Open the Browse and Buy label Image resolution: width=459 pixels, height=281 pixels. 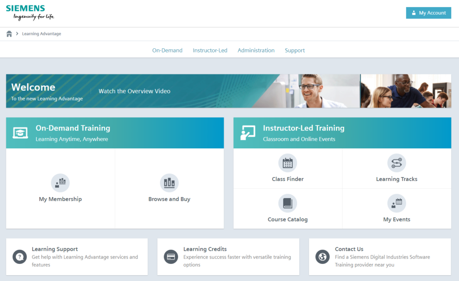point(169,199)
